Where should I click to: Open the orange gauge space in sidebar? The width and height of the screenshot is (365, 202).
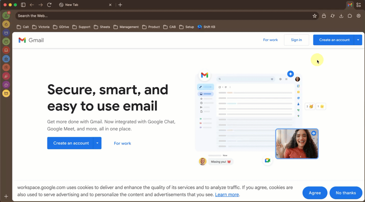(x=6, y=67)
